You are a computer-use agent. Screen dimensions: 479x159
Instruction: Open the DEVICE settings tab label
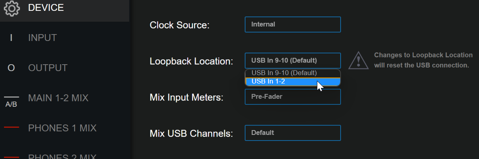46,8
